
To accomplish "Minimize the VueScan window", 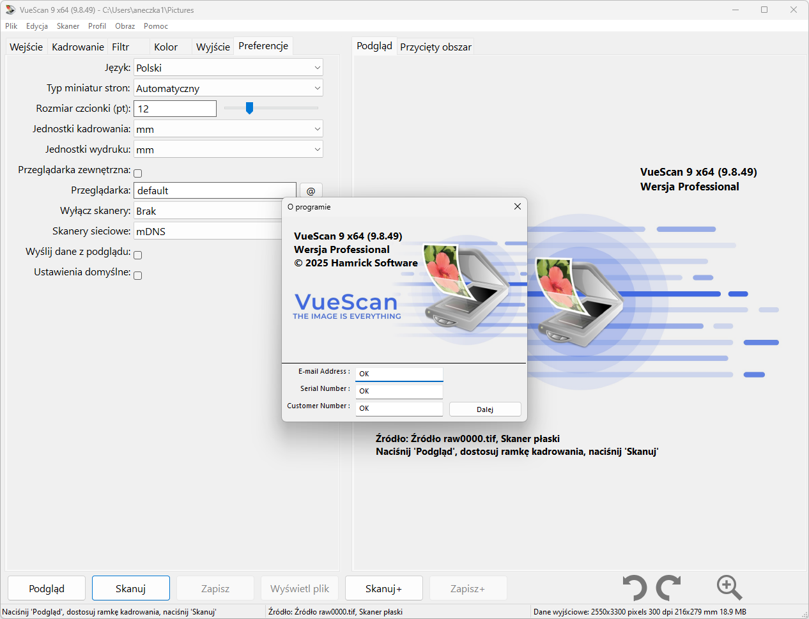I will tap(736, 10).
